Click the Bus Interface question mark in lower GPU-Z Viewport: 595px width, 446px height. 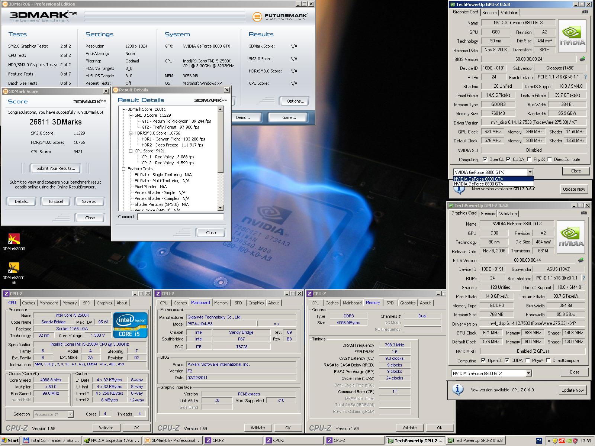coord(583,278)
